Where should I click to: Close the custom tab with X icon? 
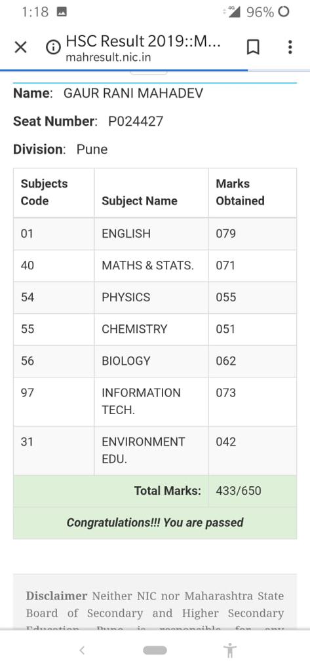coord(20,47)
